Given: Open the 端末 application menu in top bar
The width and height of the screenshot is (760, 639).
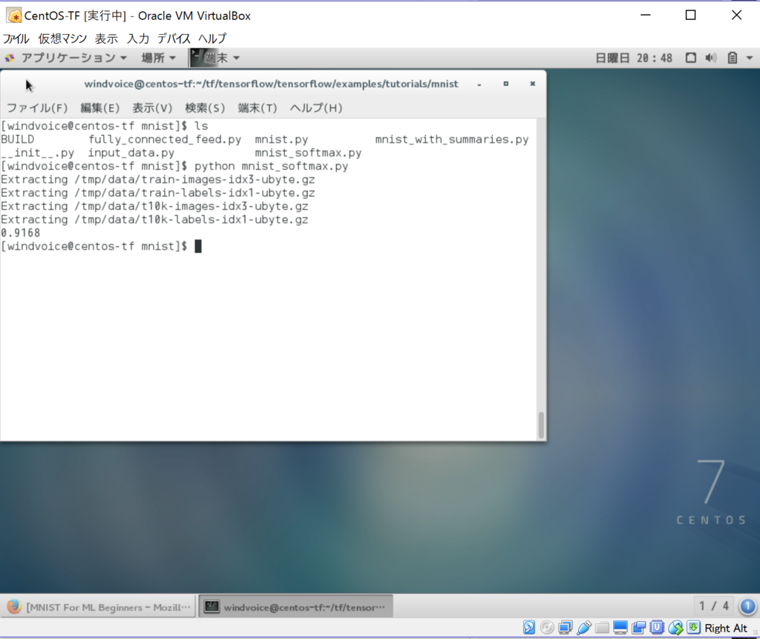Looking at the screenshot, I should pyautogui.click(x=221, y=58).
